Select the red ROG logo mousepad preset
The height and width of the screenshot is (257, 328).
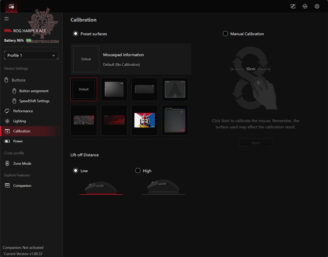114,120
